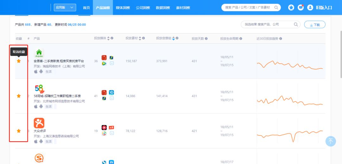This screenshot has width=342, height=164.
Task: Open the 应用版 version dropdown
Action: [65, 7]
